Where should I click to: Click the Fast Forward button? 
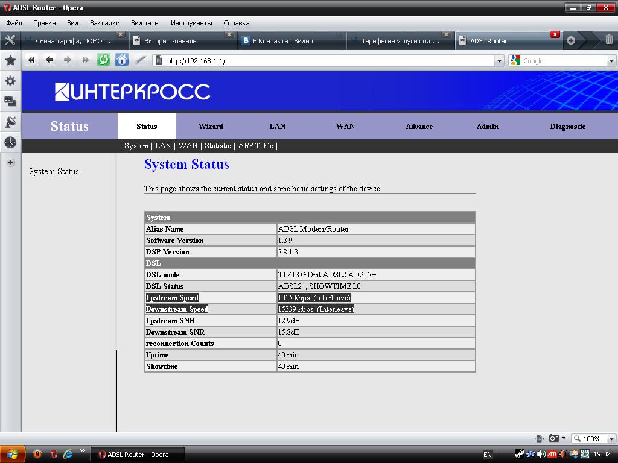pyautogui.click(x=85, y=60)
